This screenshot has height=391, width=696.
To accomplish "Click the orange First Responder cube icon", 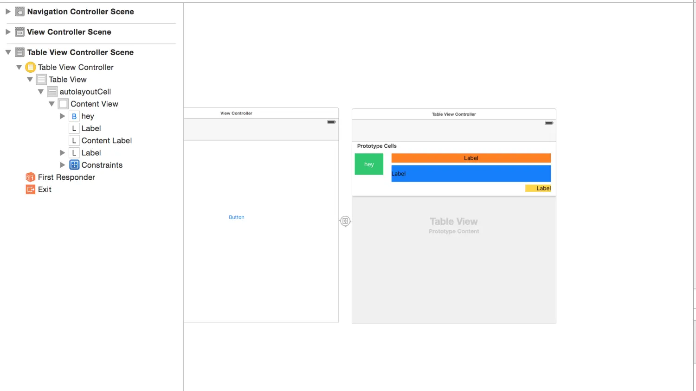I will [x=30, y=177].
